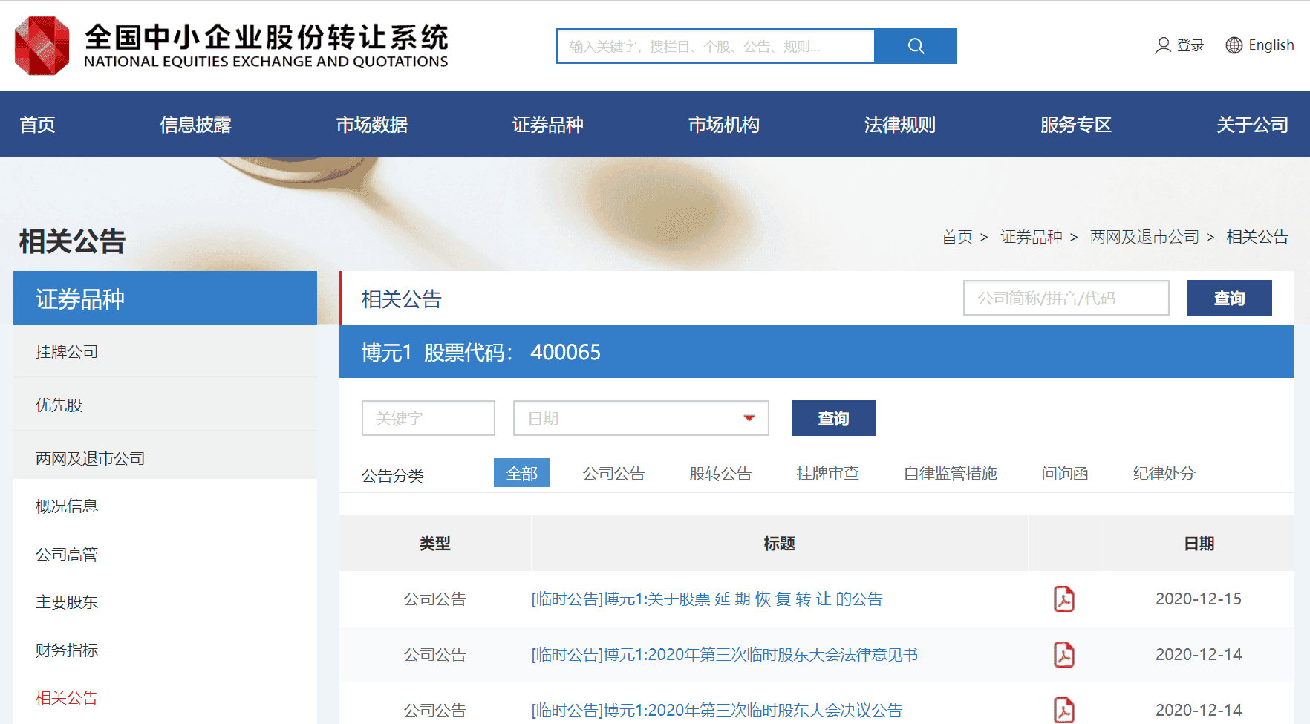Select the 全部 category filter
The image size is (1310, 724).
(521, 473)
